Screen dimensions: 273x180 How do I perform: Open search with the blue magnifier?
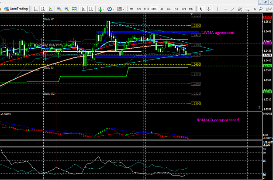pyautogui.click(x=261, y=9)
